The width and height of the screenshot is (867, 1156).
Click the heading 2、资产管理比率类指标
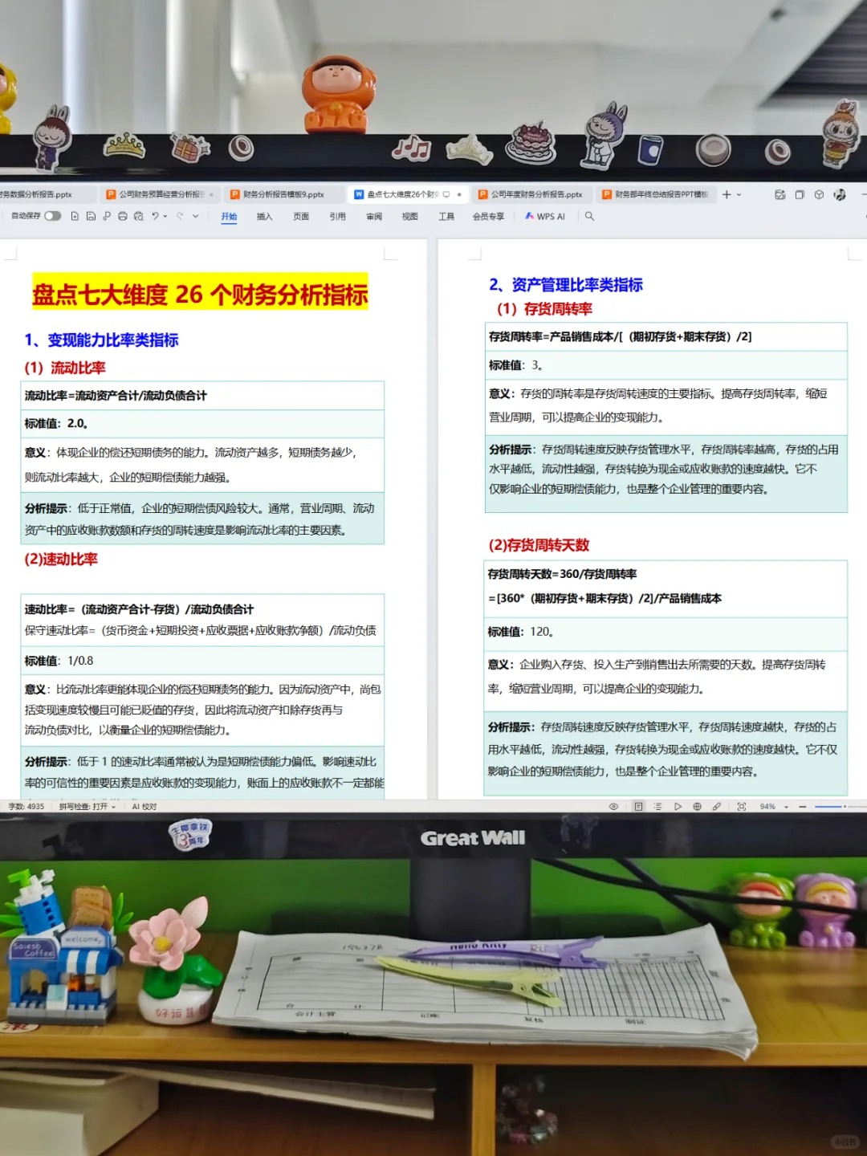pyautogui.click(x=566, y=284)
